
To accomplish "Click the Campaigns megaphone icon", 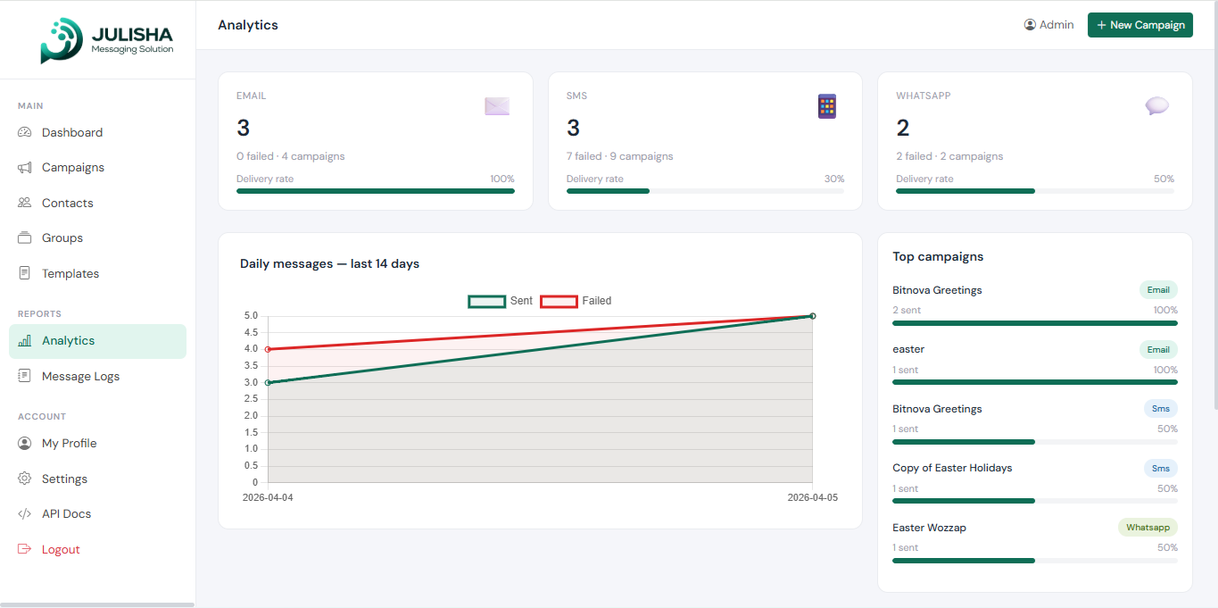I will 25,168.
